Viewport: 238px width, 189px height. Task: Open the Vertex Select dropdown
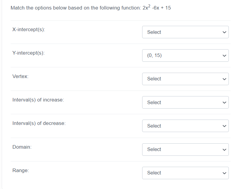tap(185, 79)
